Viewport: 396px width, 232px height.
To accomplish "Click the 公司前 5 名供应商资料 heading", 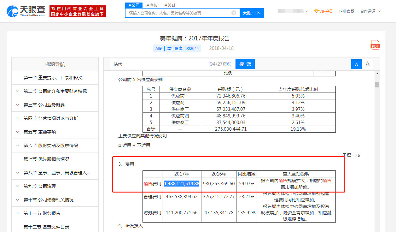I will (141, 80).
